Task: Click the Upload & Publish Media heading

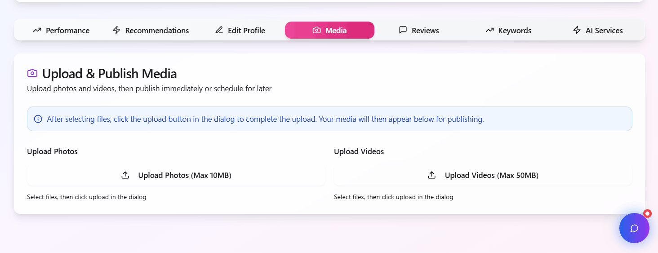Action: click(109, 74)
